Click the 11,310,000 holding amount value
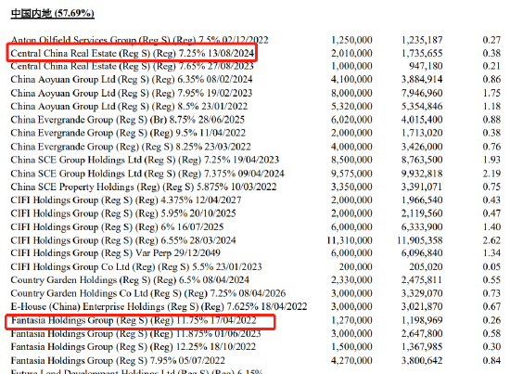510x374 pixels. pos(350,240)
